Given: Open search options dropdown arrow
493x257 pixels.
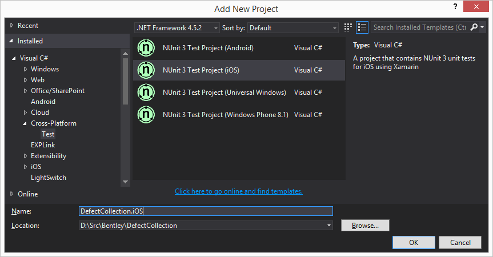Looking at the screenshot, I should 482,27.
